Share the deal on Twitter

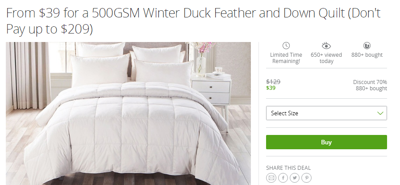pos(295,178)
